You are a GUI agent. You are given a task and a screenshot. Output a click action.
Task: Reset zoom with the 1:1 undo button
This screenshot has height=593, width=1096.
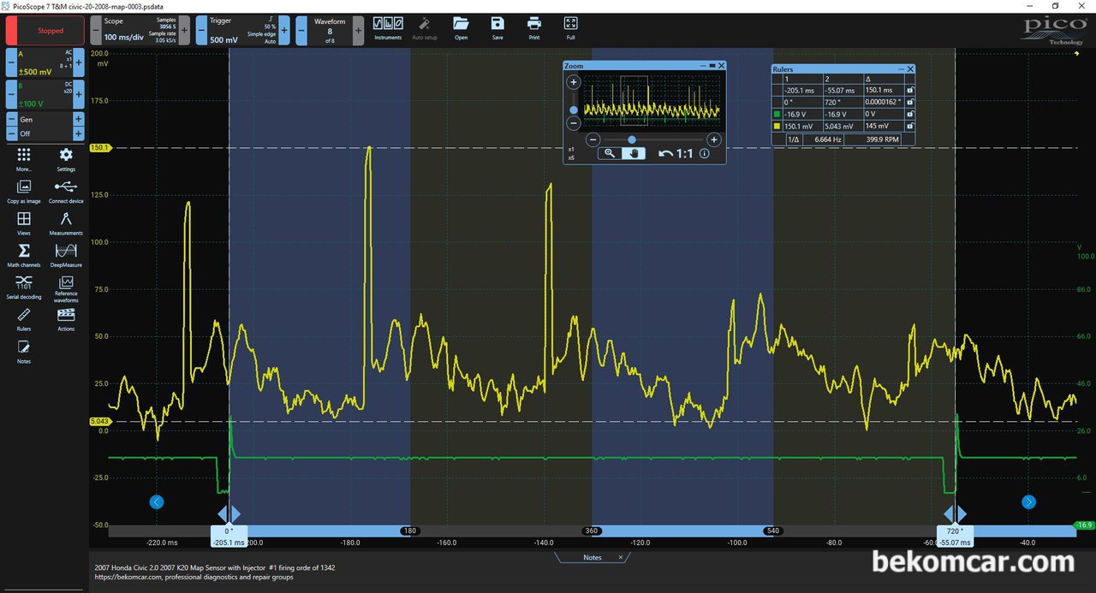[675, 154]
